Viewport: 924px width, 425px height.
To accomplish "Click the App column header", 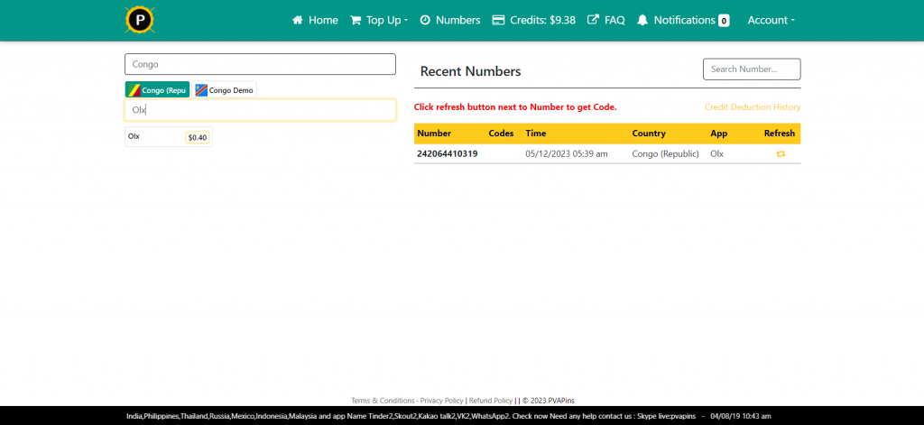I will pyautogui.click(x=719, y=134).
